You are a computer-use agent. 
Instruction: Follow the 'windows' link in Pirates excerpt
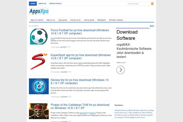[92, 113]
